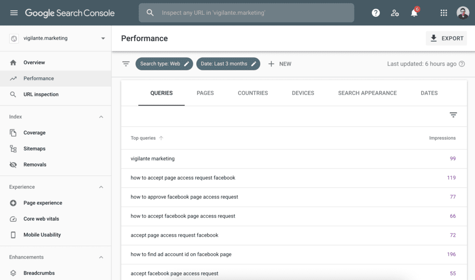Select the 'vigilante marketing' query row
The width and height of the screenshot is (475, 280).
pyautogui.click(x=294, y=159)
